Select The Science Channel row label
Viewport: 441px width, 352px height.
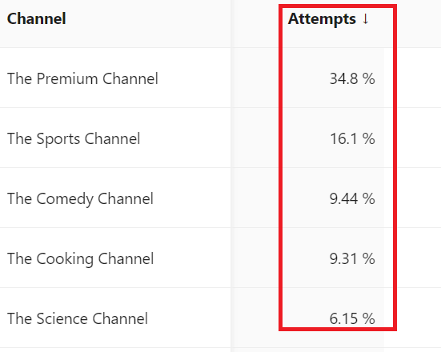point(78,318)
